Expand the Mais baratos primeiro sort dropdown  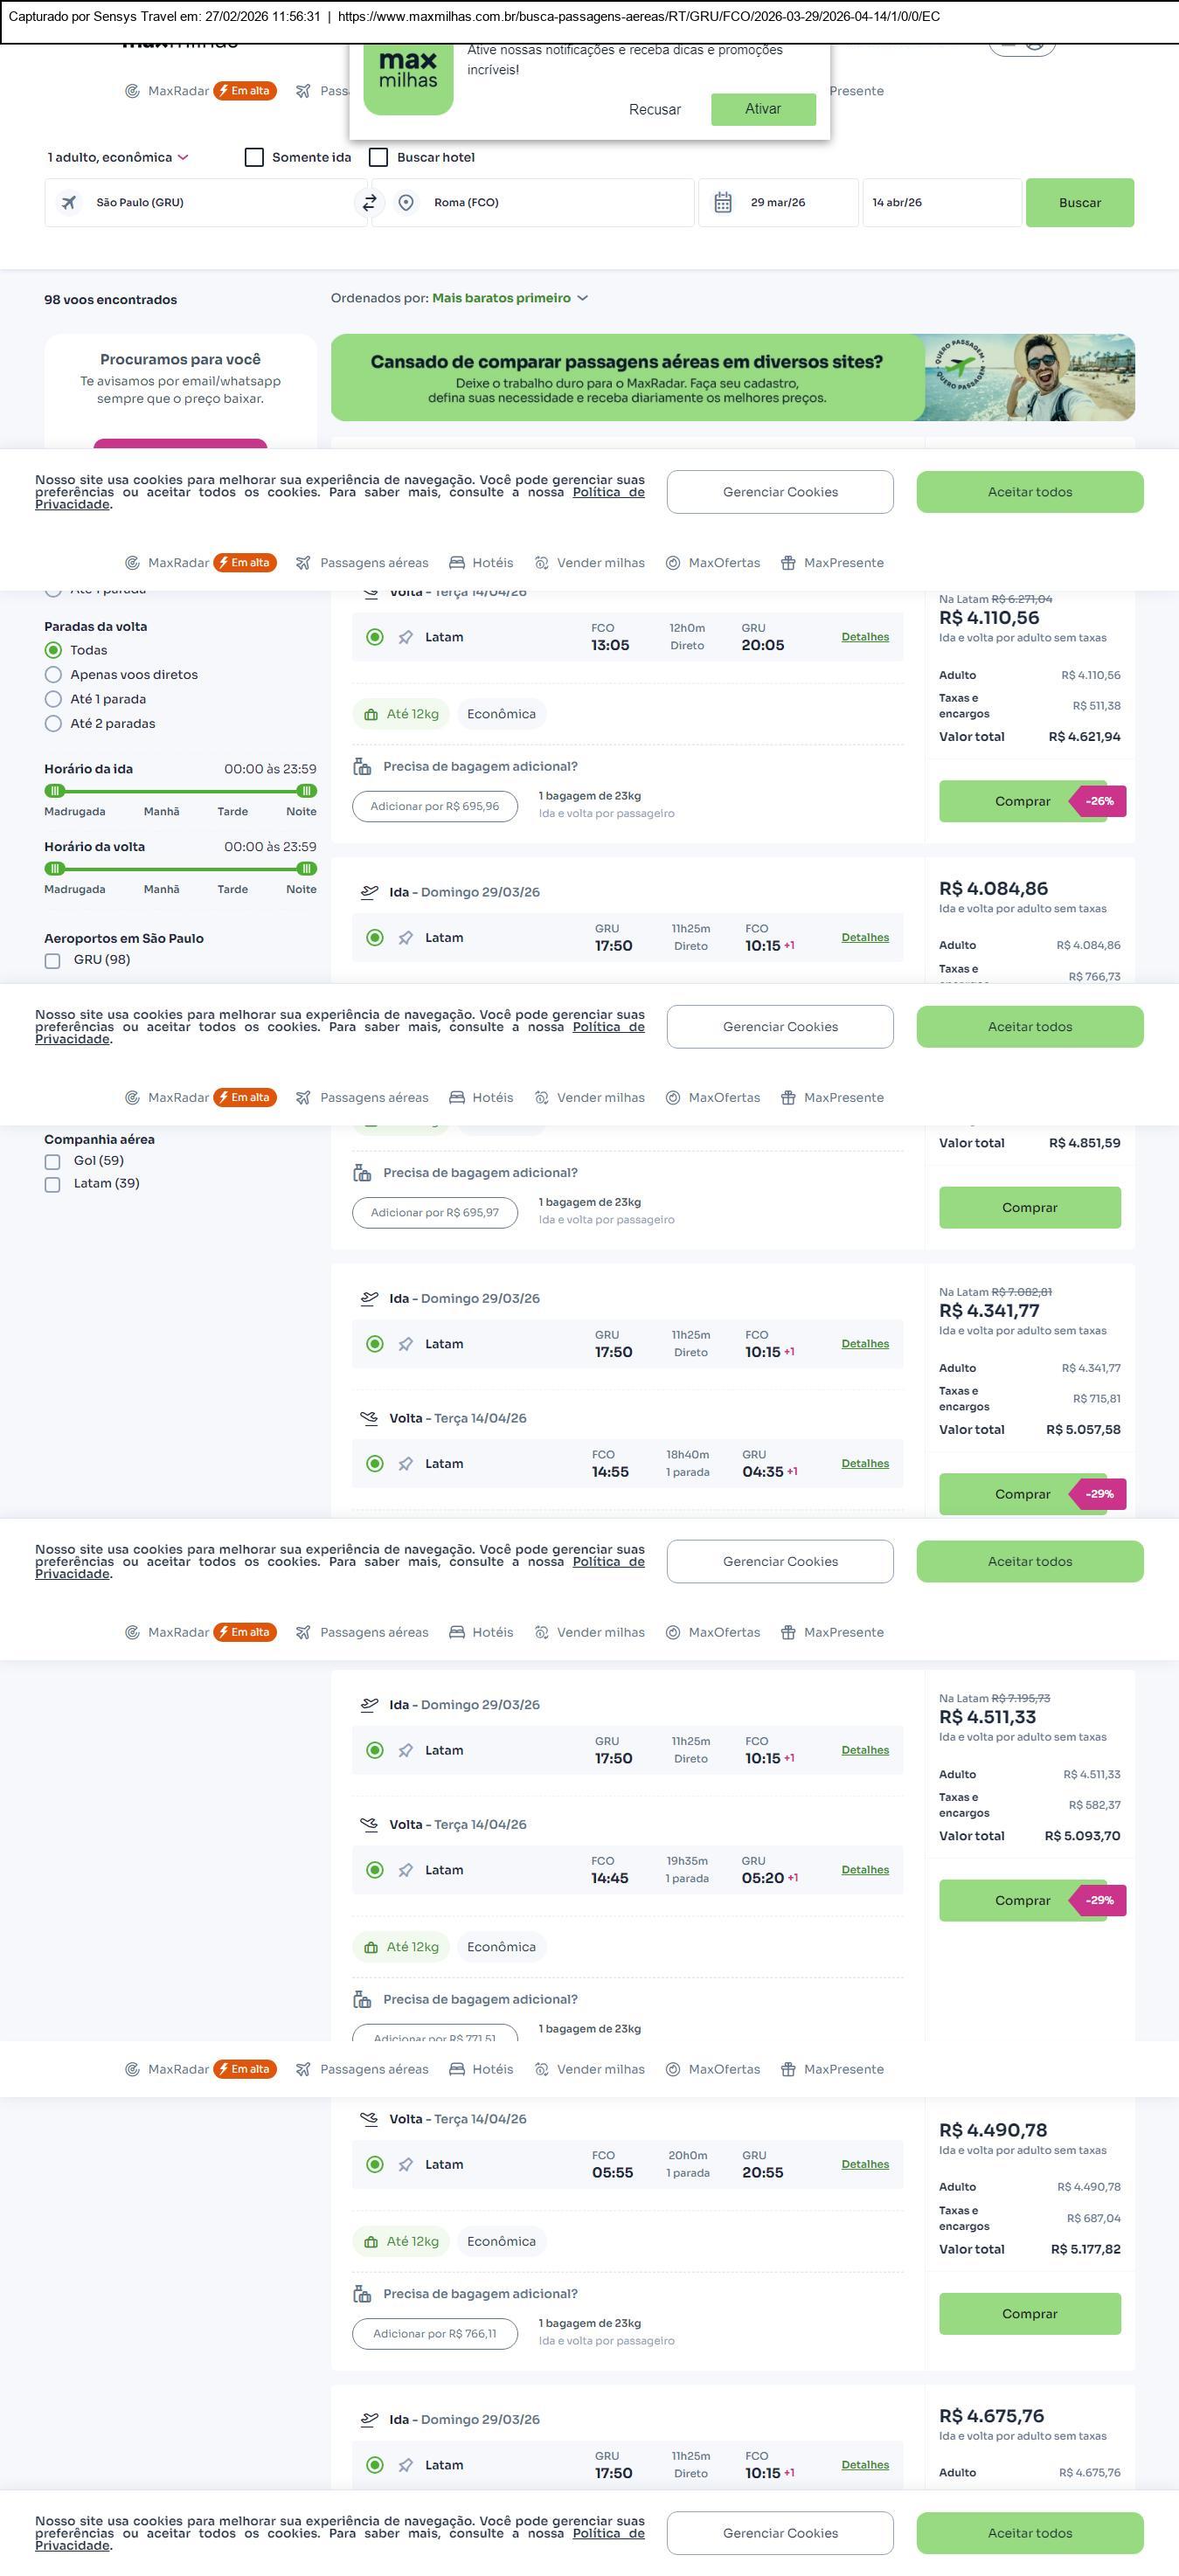tap(509, 298)
